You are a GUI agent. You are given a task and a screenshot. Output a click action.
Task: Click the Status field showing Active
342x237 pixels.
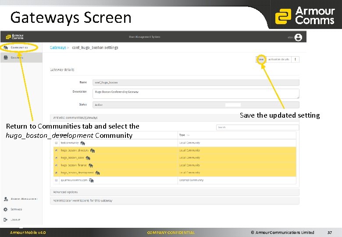click(x=196, y=105)
